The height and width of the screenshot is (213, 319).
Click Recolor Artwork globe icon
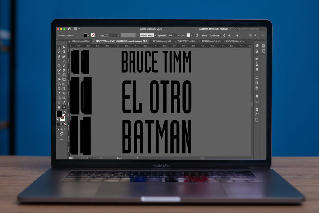coord(197,35)
